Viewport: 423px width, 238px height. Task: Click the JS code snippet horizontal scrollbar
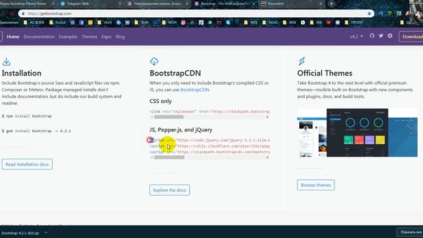pyautogui.click(x=169, y=157)
